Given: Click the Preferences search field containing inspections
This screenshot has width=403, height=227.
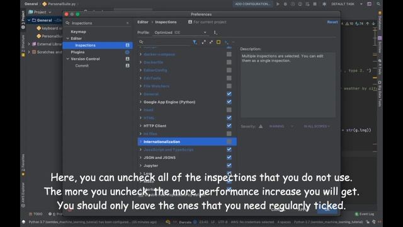Looking at the screenshot, I should pos(98,23).
